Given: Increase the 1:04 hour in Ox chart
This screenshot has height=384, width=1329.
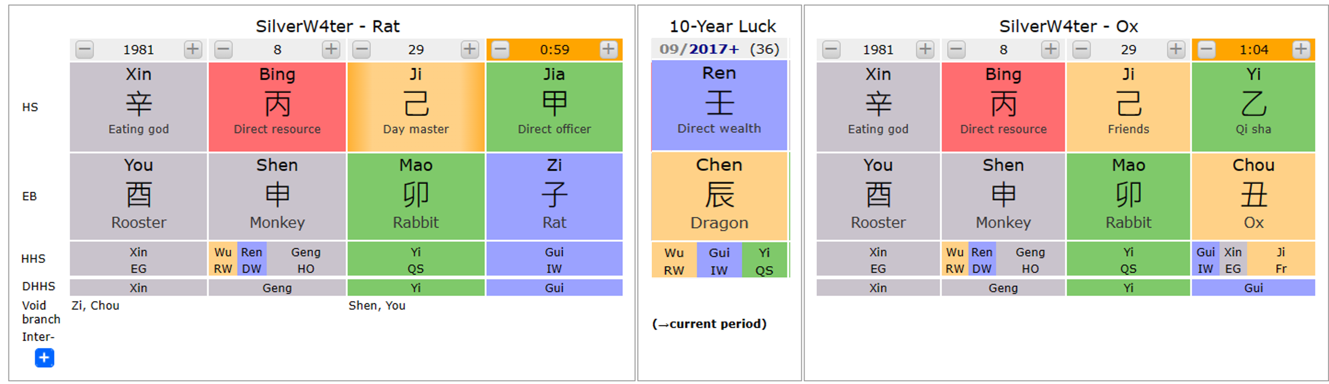Looking at the screenshot, I should (1300, 49).
